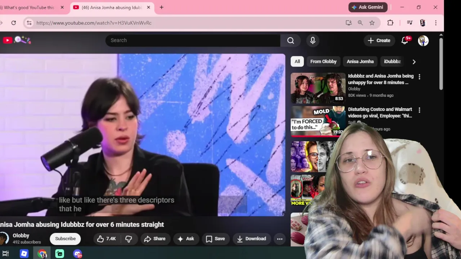View site information icon in address bar
This screenshot has width=461, height=259.
coord(29,23)
